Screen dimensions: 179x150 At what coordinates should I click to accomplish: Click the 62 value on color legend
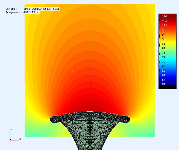pos(164,71)
